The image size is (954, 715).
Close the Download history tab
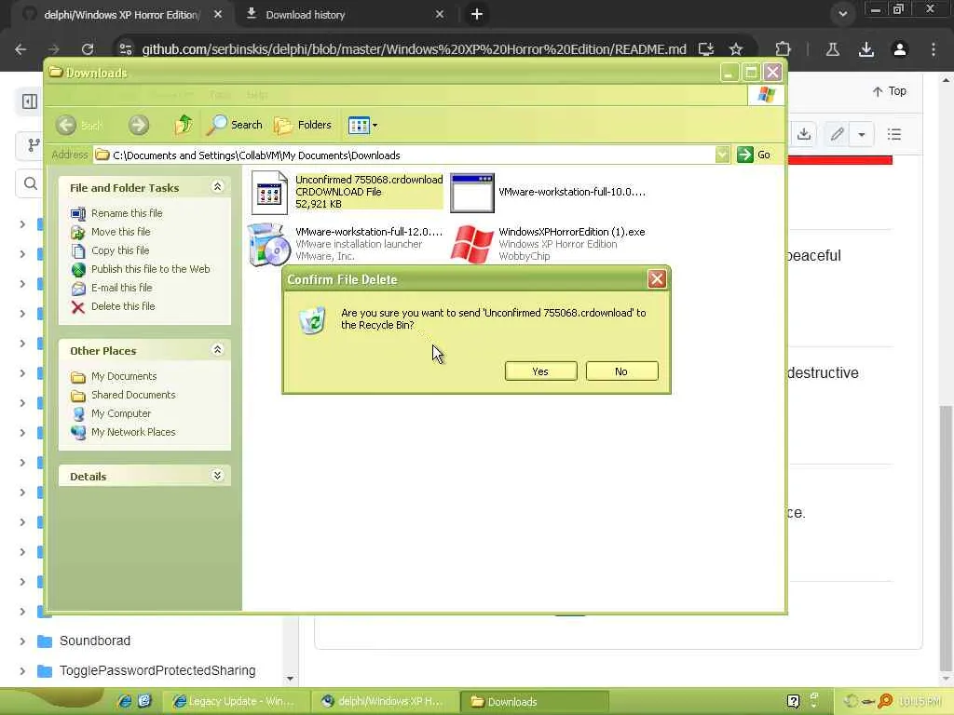coord(440,14)
